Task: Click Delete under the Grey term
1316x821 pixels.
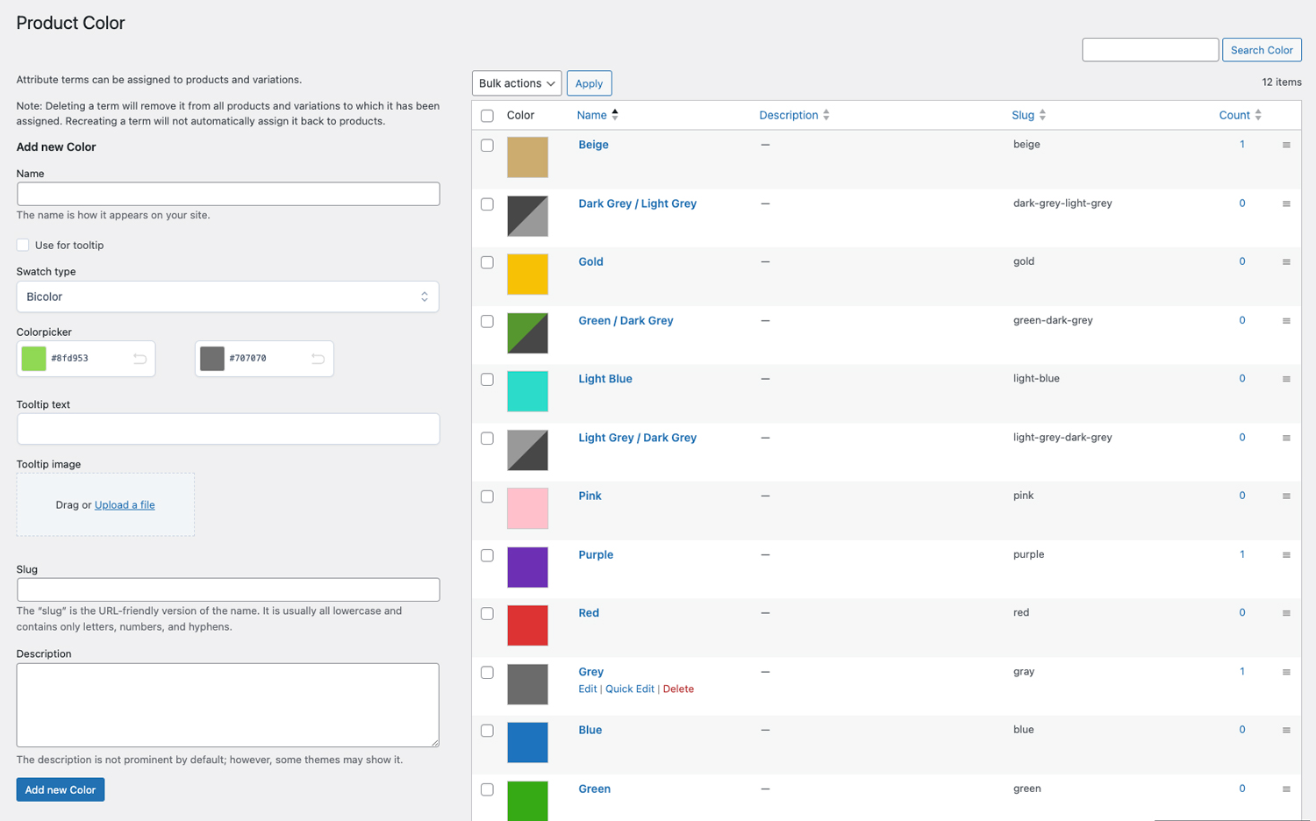Action: [678, 689]
